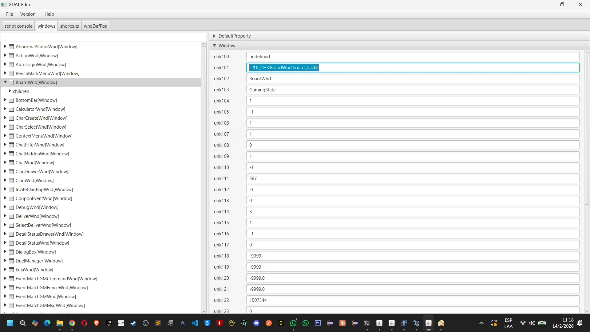The height and width of the screenshot is (332, 590).
Task: Click the window icon next to BottomBar[Window]
Action: [x=11, y=100]
